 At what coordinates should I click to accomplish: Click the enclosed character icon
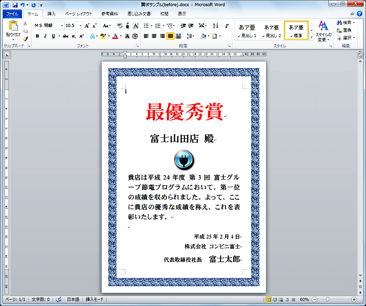135,36
